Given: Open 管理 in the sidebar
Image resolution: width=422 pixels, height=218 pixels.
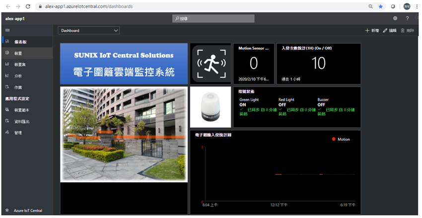Looking at the screenshot, I should click(27, 133).
